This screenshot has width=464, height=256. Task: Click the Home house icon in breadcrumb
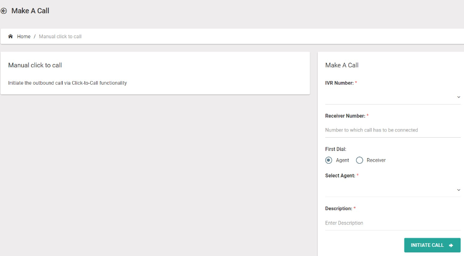tap(10, 36)
